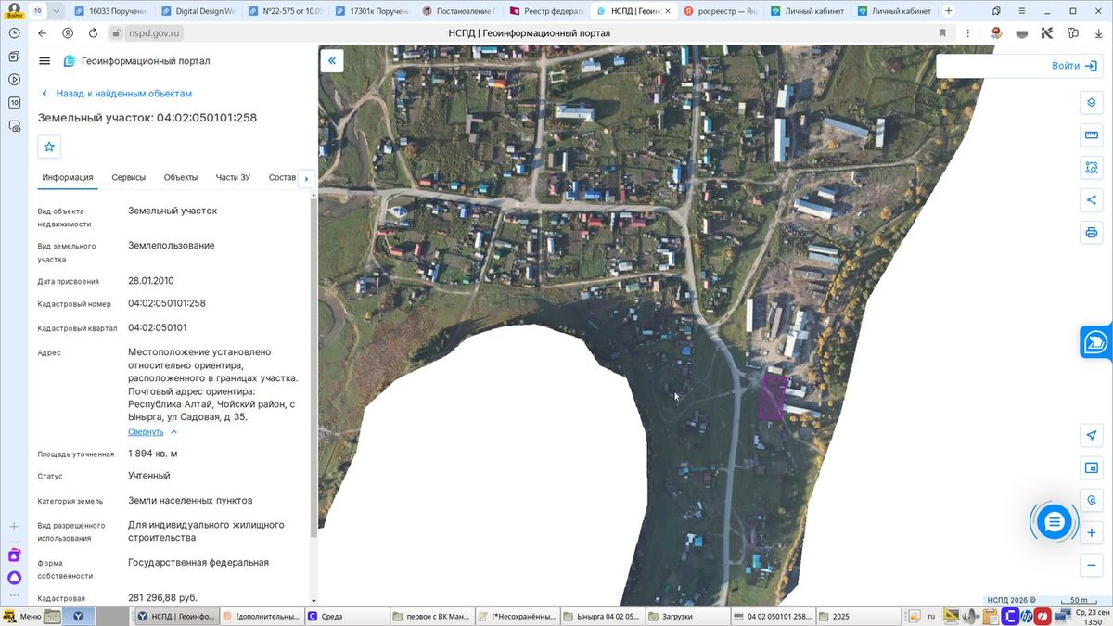
Task: Zoom out on the map
Action: pyautogui.click(x=1091, y=565)
